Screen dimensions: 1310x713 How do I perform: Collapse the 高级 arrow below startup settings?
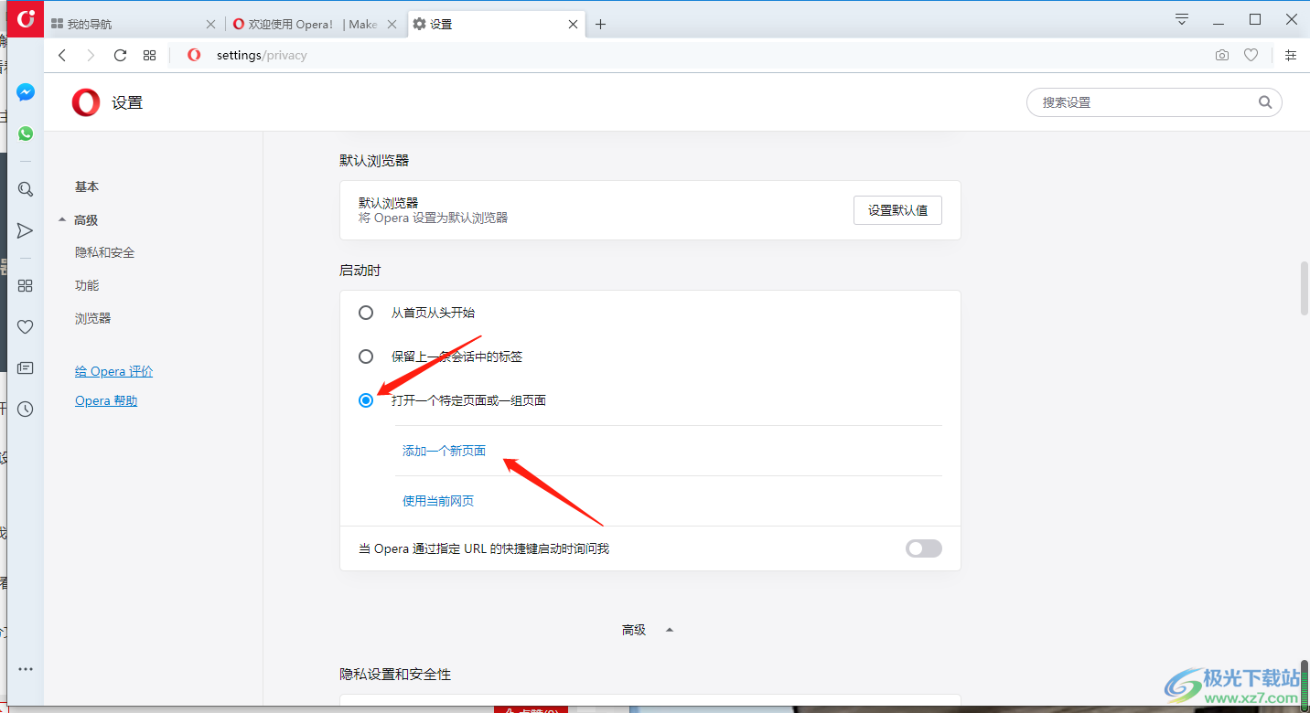point(670,630)
